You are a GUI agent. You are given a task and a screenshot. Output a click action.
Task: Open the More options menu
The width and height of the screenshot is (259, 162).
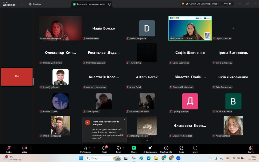[x=195, y=149]
